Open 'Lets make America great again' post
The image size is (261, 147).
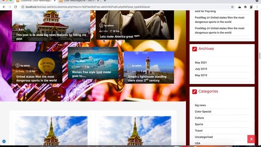pos(120,36)
